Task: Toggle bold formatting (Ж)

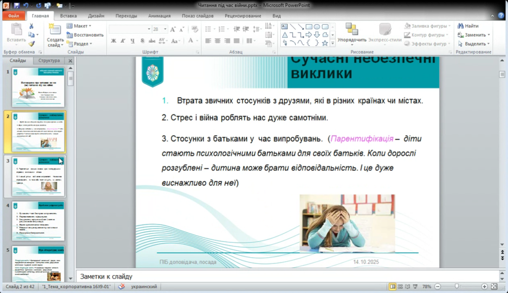Action: click(114, 41)
